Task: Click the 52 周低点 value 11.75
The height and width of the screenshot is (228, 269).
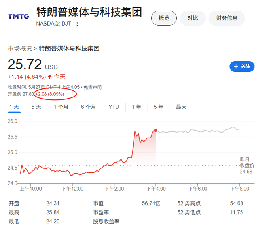Action: click(237, 213)
